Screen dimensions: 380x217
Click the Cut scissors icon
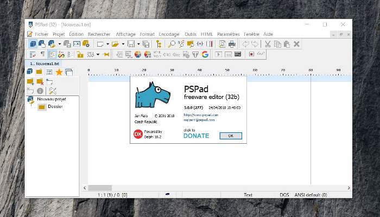pyautogui.click(x=268, y=44)
